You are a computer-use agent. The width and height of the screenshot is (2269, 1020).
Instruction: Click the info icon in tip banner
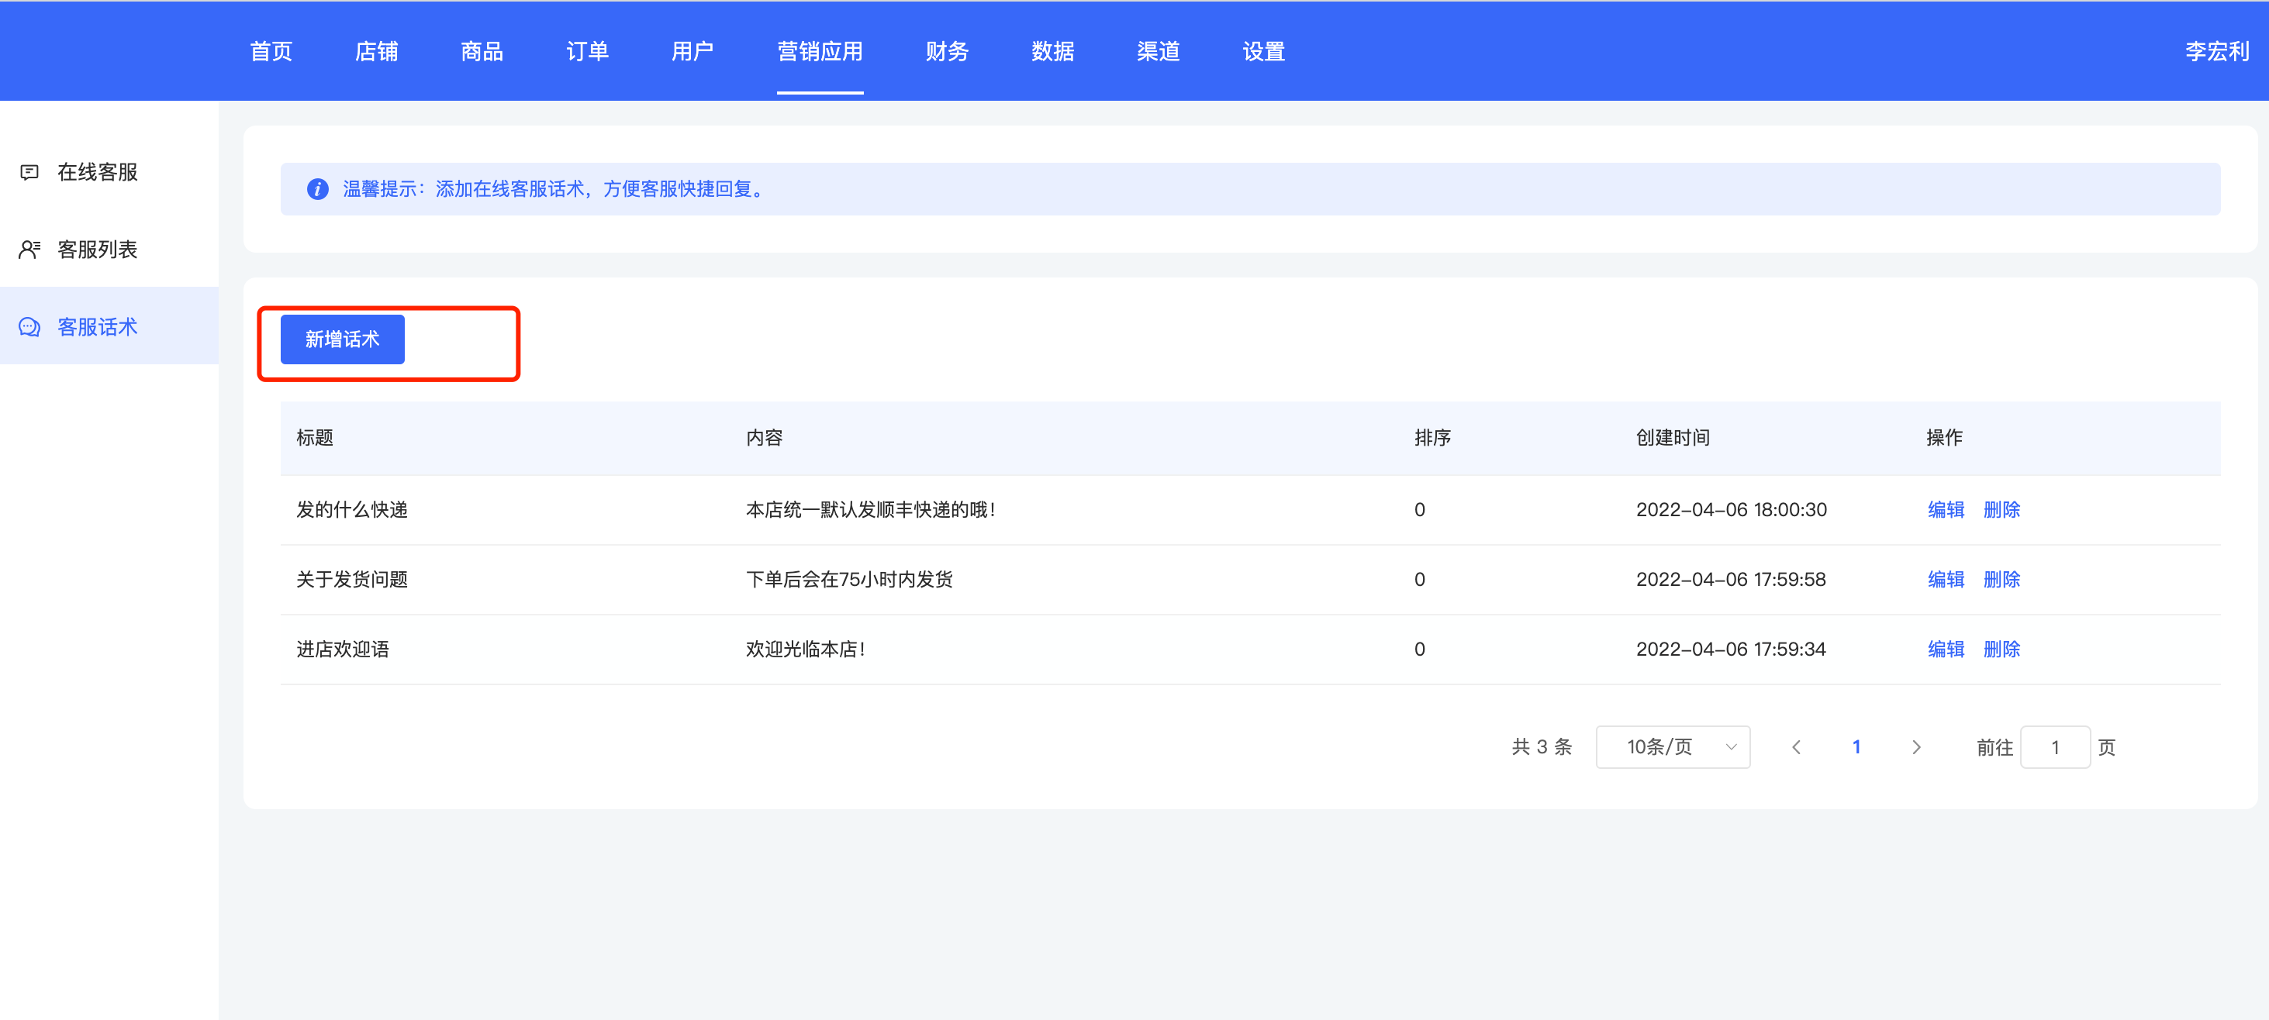(x=317, y=189)
